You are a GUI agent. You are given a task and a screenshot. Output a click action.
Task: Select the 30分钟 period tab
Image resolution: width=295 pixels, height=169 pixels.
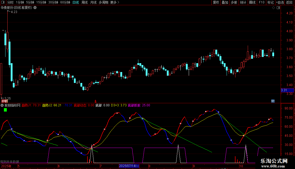click(53, 2)
